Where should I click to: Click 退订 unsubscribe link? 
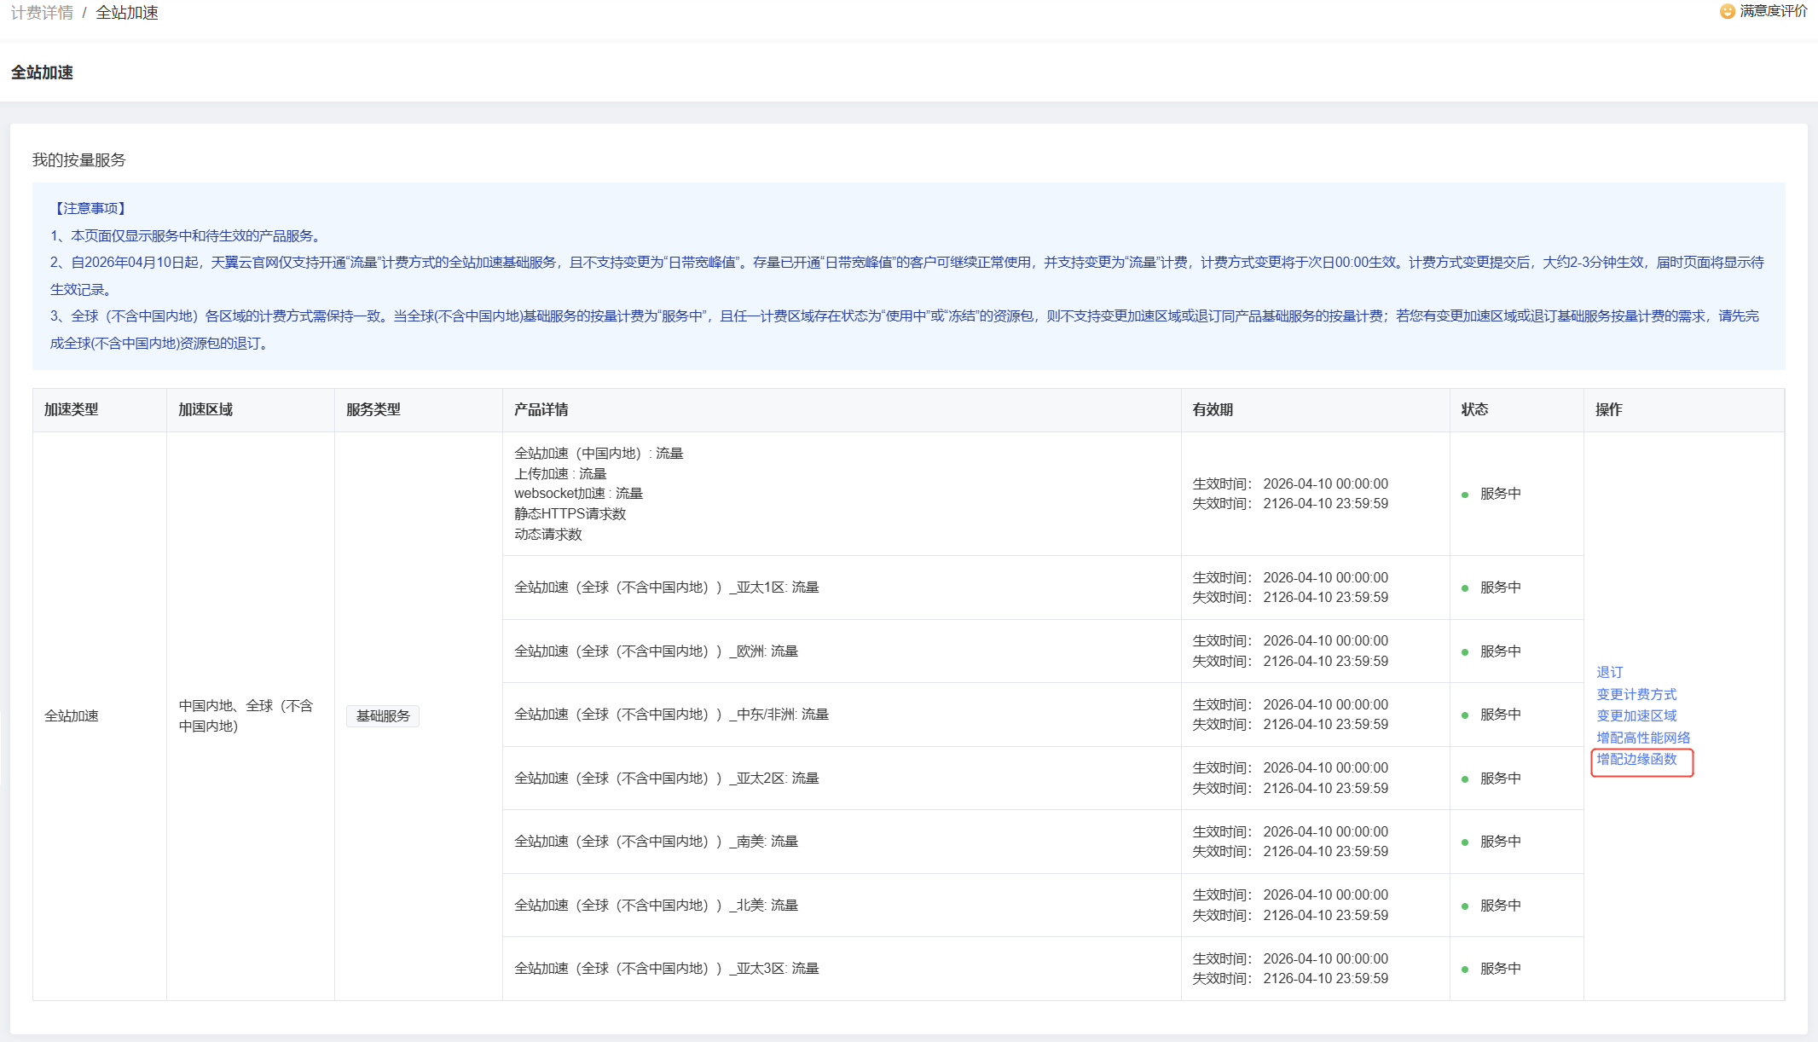pyautogui.click(x=1609, y=672)
